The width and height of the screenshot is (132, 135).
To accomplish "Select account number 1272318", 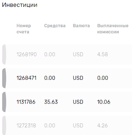I will pos(26,126).
